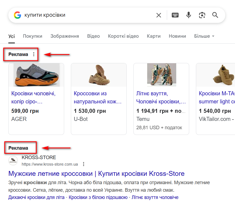
Task: Click the 599,00 грн price
Action: tap(25, 111)
